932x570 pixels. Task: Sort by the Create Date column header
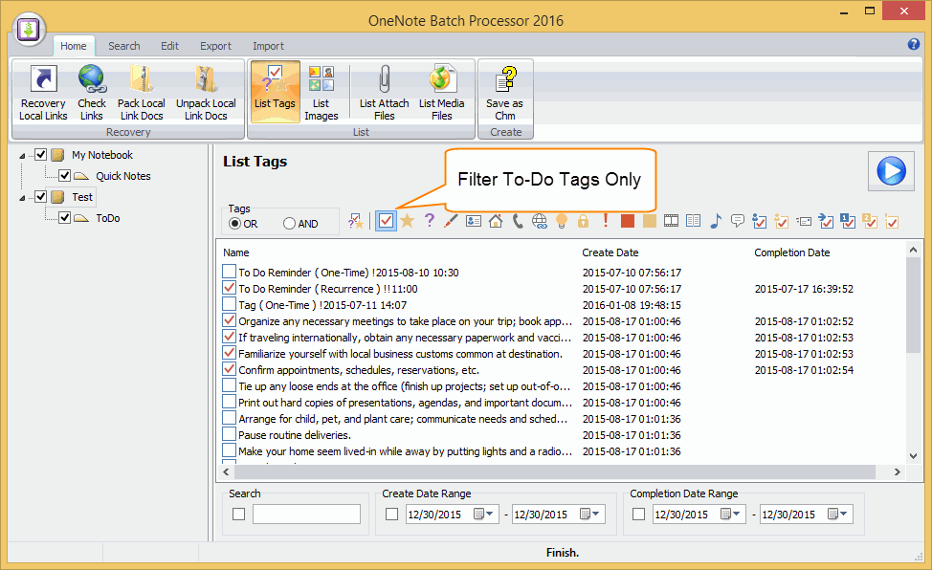click(610, 252)
